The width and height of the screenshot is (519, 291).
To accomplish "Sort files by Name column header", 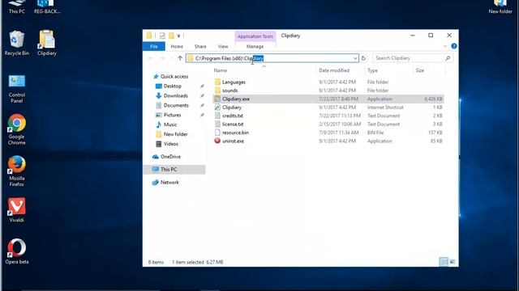I will point(221,70).
